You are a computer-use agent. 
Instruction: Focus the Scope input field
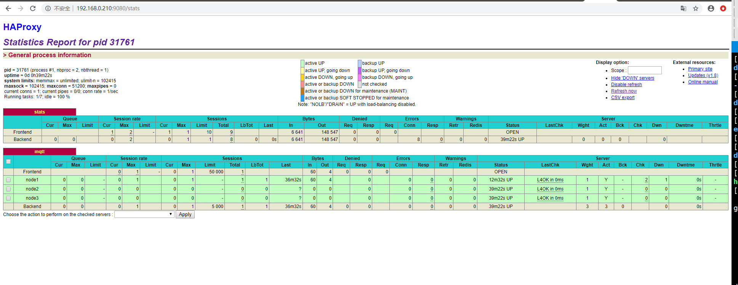[645, 70]
